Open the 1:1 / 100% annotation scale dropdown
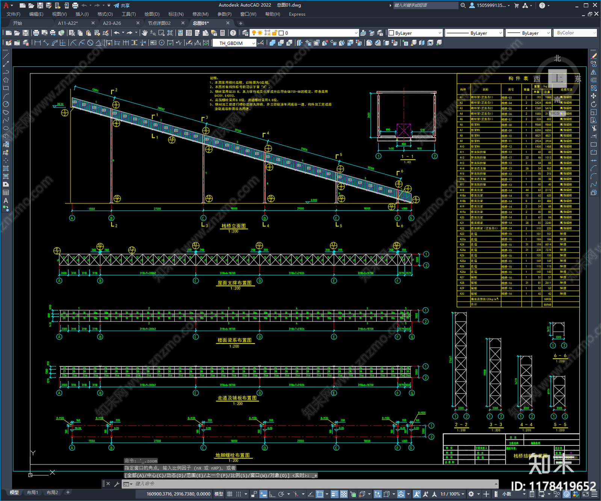 pyautogui.click(x=452, y=494)
